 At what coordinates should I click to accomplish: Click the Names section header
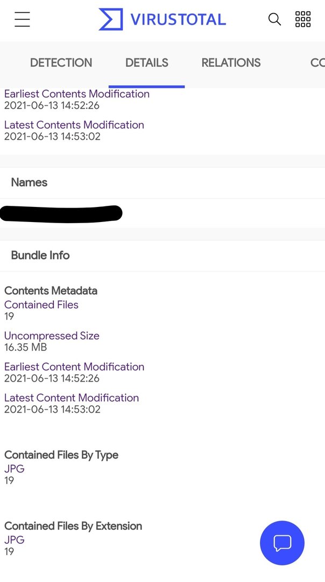(29, 182)
